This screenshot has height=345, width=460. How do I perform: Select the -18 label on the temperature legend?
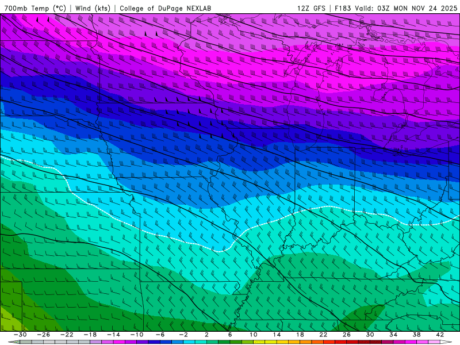point(90,335)
